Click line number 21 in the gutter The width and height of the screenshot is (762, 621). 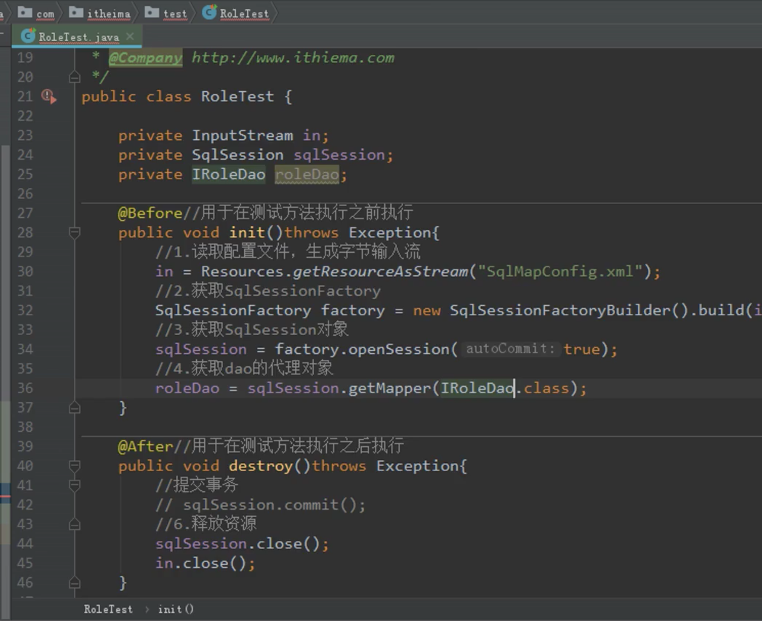click(25, 97)
